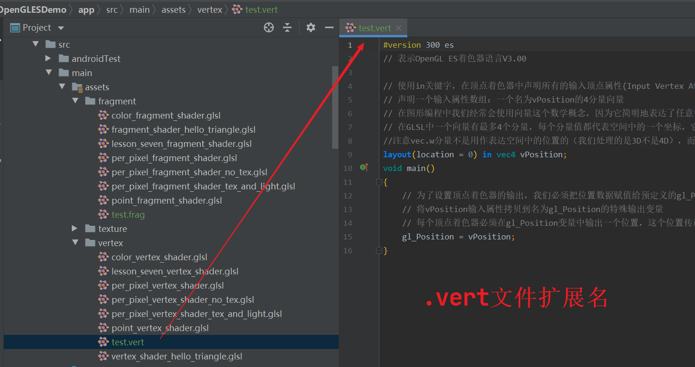
Task: Click 'app' in the breadcrumb navigation
Action: 86,9
